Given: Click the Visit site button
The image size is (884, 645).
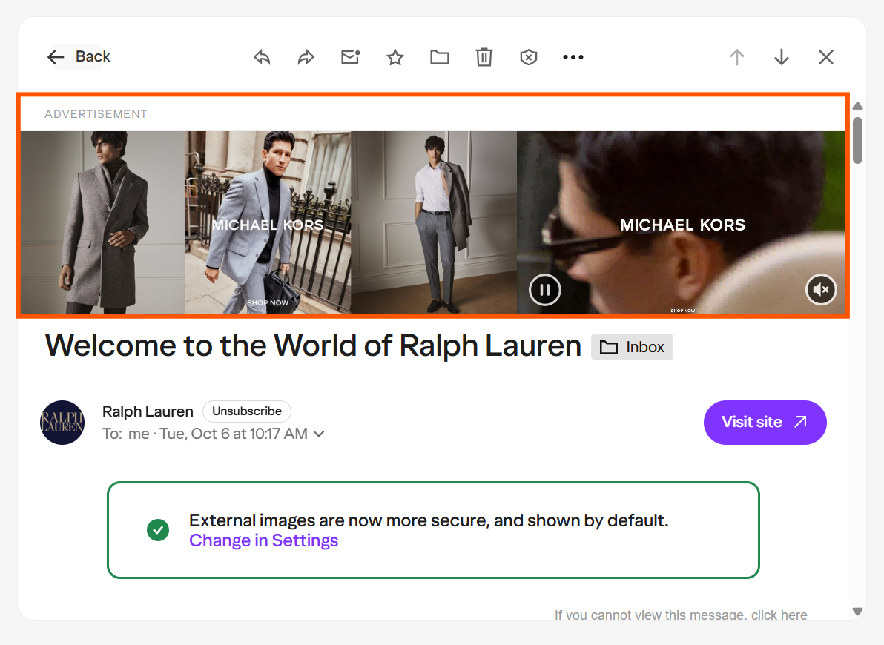Looking at the screenshot, I should pyautogui.click(x=765, y=423).
